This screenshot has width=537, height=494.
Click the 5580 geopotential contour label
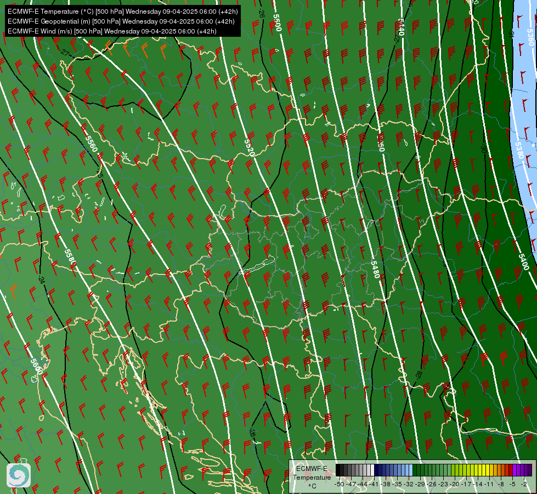70,257
